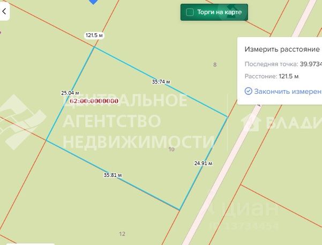The height and width of the screenshot is (245, 322).
Task: Click the back chevron arrow
Action: coord(4,11)
